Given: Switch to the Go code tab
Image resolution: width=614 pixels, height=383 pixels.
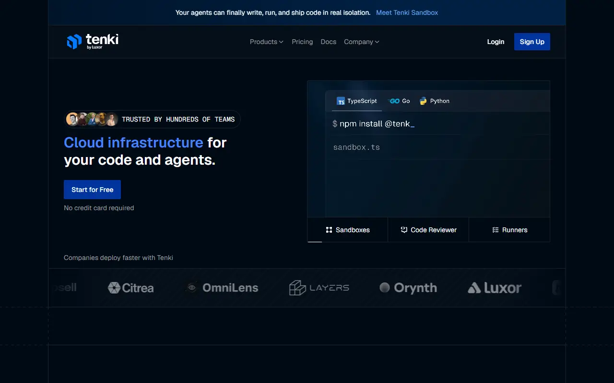Looking at the screenshot, I should (x=399, y=101).
